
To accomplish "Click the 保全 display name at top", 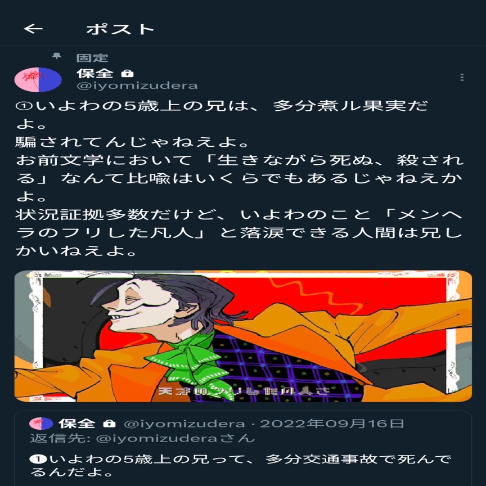I will 95,74.
